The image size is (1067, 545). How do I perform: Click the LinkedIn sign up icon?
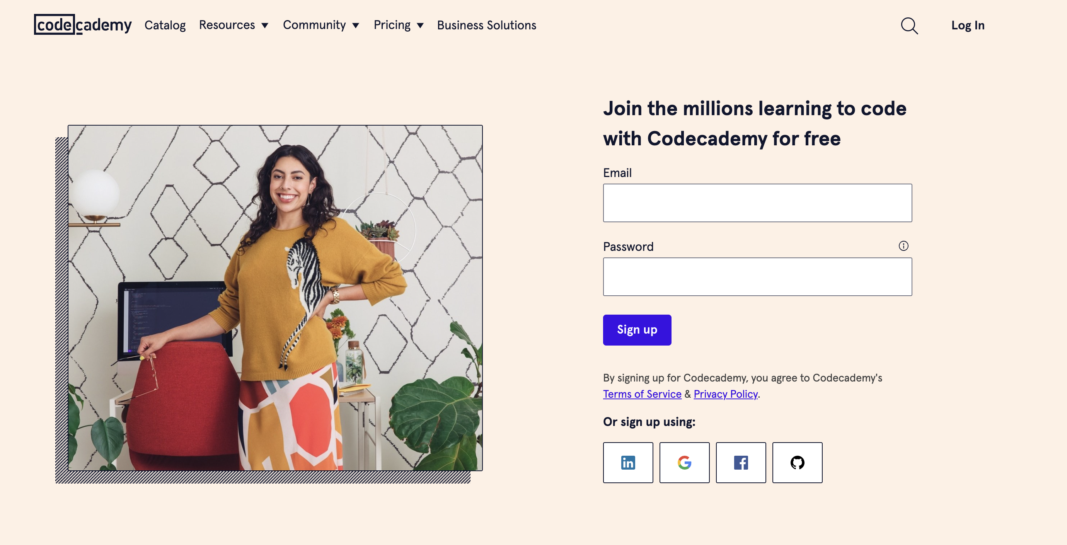coord(628,462)
